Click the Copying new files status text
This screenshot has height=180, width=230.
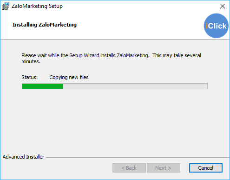[x=69, y=77]
